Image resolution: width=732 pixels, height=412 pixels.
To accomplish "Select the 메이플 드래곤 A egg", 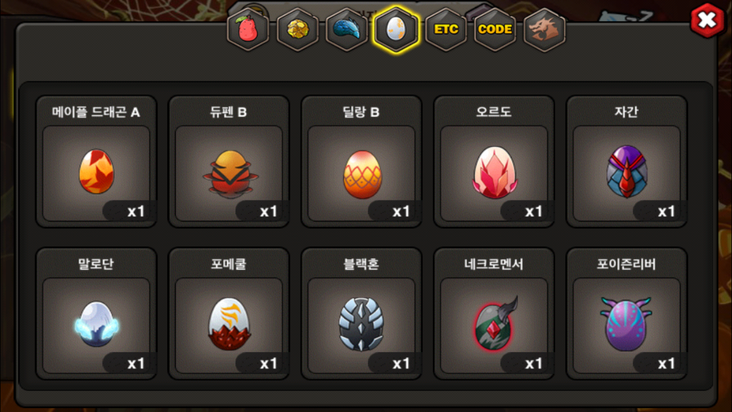I will pyautogui.click(x=96, y=162).
